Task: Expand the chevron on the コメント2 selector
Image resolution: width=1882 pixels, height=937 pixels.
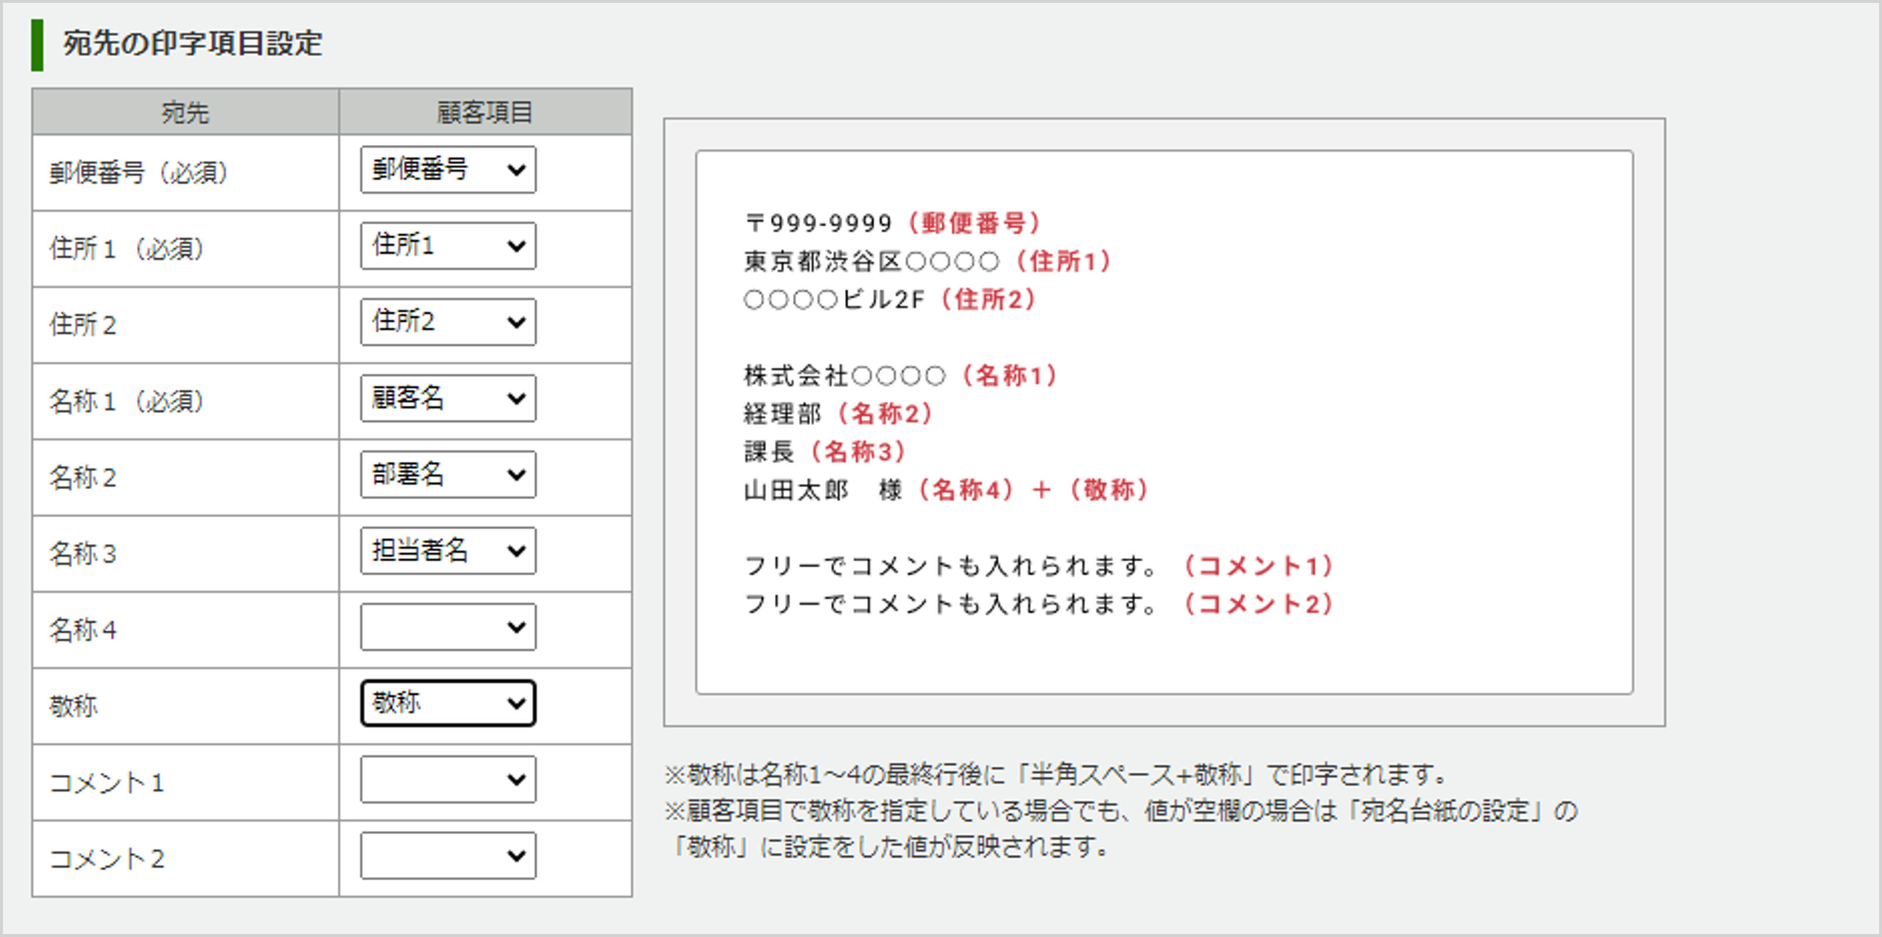Action: tap(516, 855)
